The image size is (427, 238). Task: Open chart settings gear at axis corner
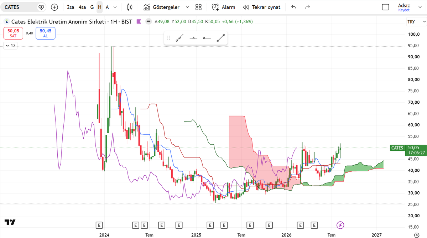point(416,235)
